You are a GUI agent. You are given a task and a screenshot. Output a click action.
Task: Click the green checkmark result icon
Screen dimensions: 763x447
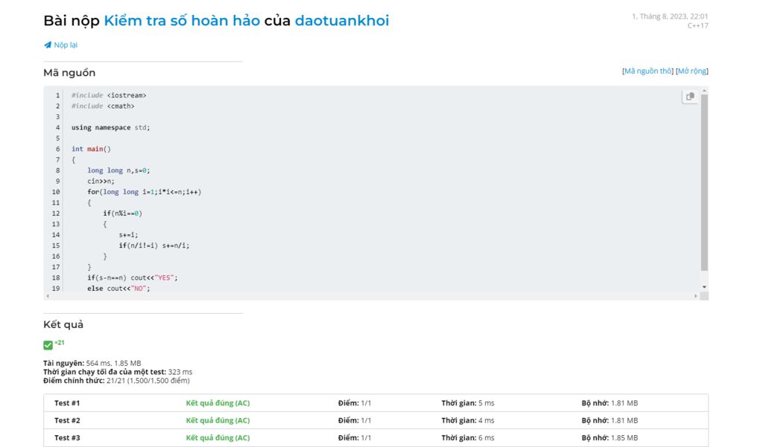[x=48, y=345]
